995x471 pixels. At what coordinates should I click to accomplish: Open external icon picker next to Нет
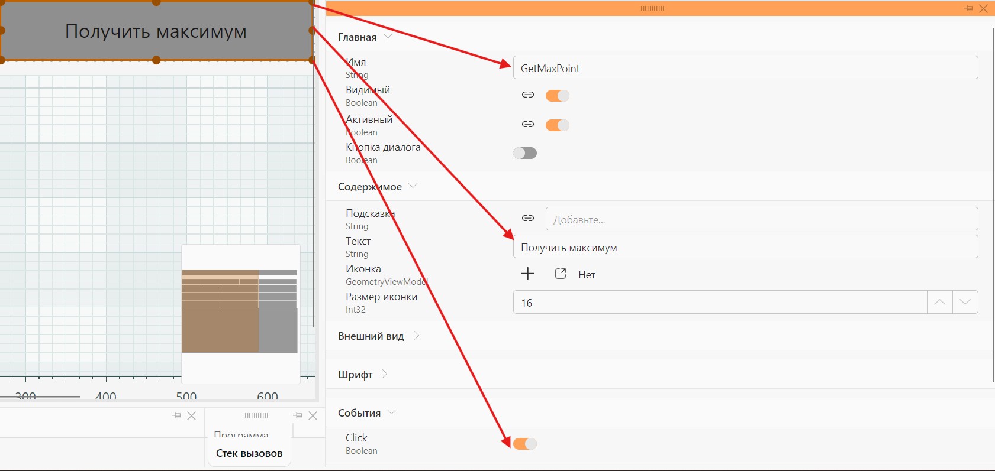(561, 274)
